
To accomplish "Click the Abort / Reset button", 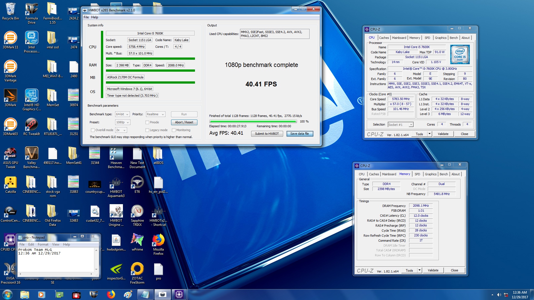I will 184,122.
